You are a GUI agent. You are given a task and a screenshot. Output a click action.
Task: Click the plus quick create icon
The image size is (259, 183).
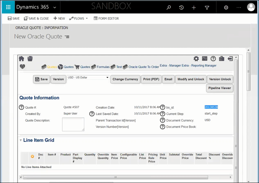(194, 7)
